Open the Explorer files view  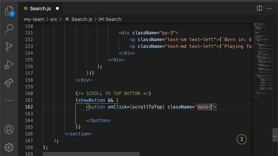9,11
